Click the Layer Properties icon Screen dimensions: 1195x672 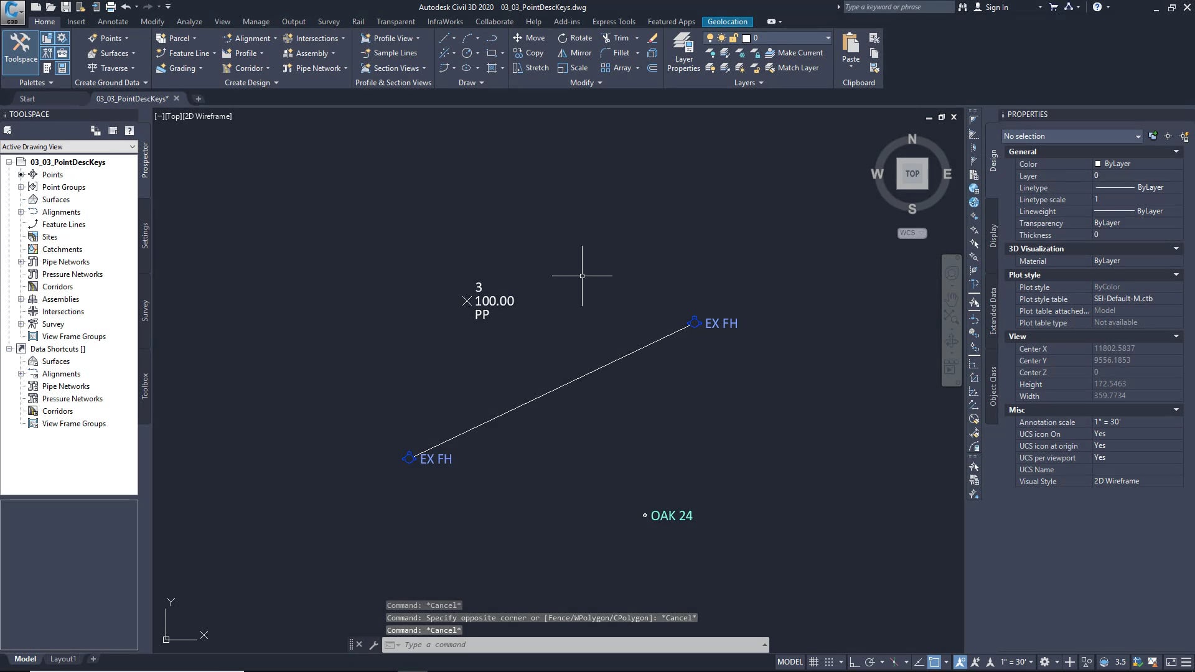[x=683, y=47]
